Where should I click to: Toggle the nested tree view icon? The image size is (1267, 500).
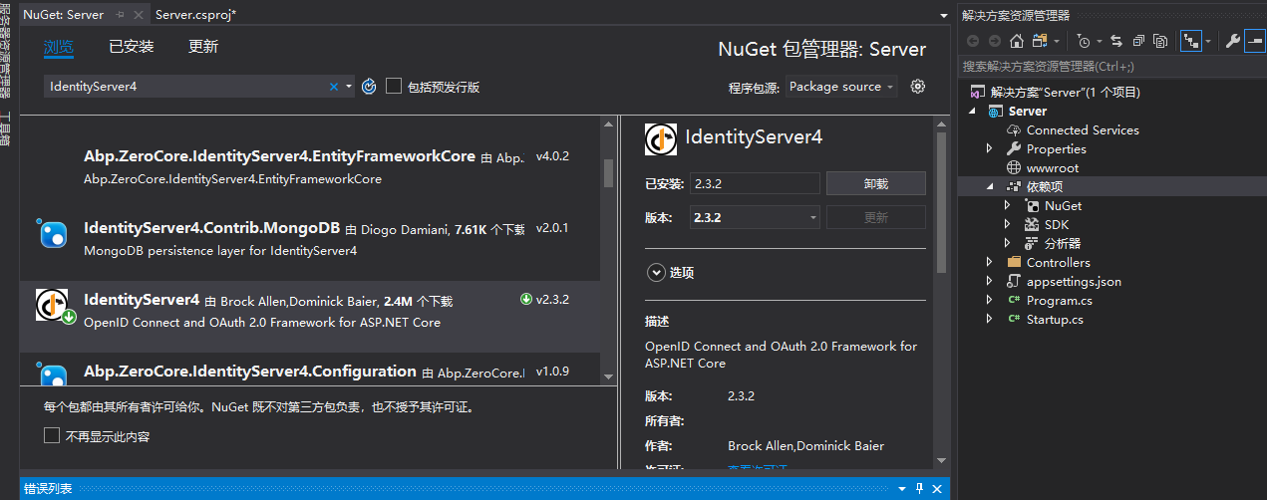coord(1190,41)
